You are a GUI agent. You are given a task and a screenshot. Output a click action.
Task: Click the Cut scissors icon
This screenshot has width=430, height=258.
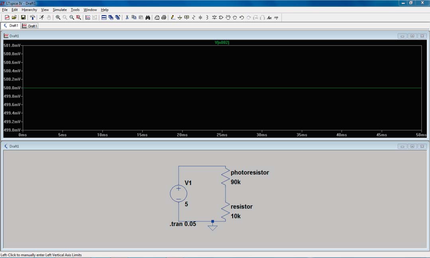tap(127, 18)
